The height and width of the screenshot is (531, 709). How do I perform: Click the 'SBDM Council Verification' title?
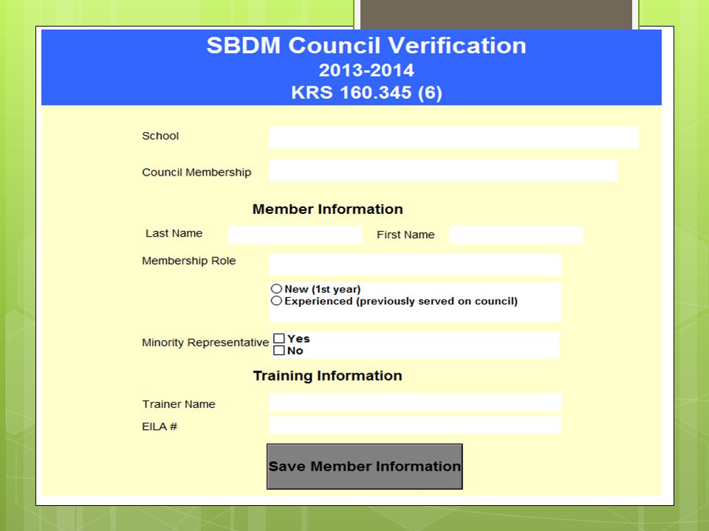point(366,45)
